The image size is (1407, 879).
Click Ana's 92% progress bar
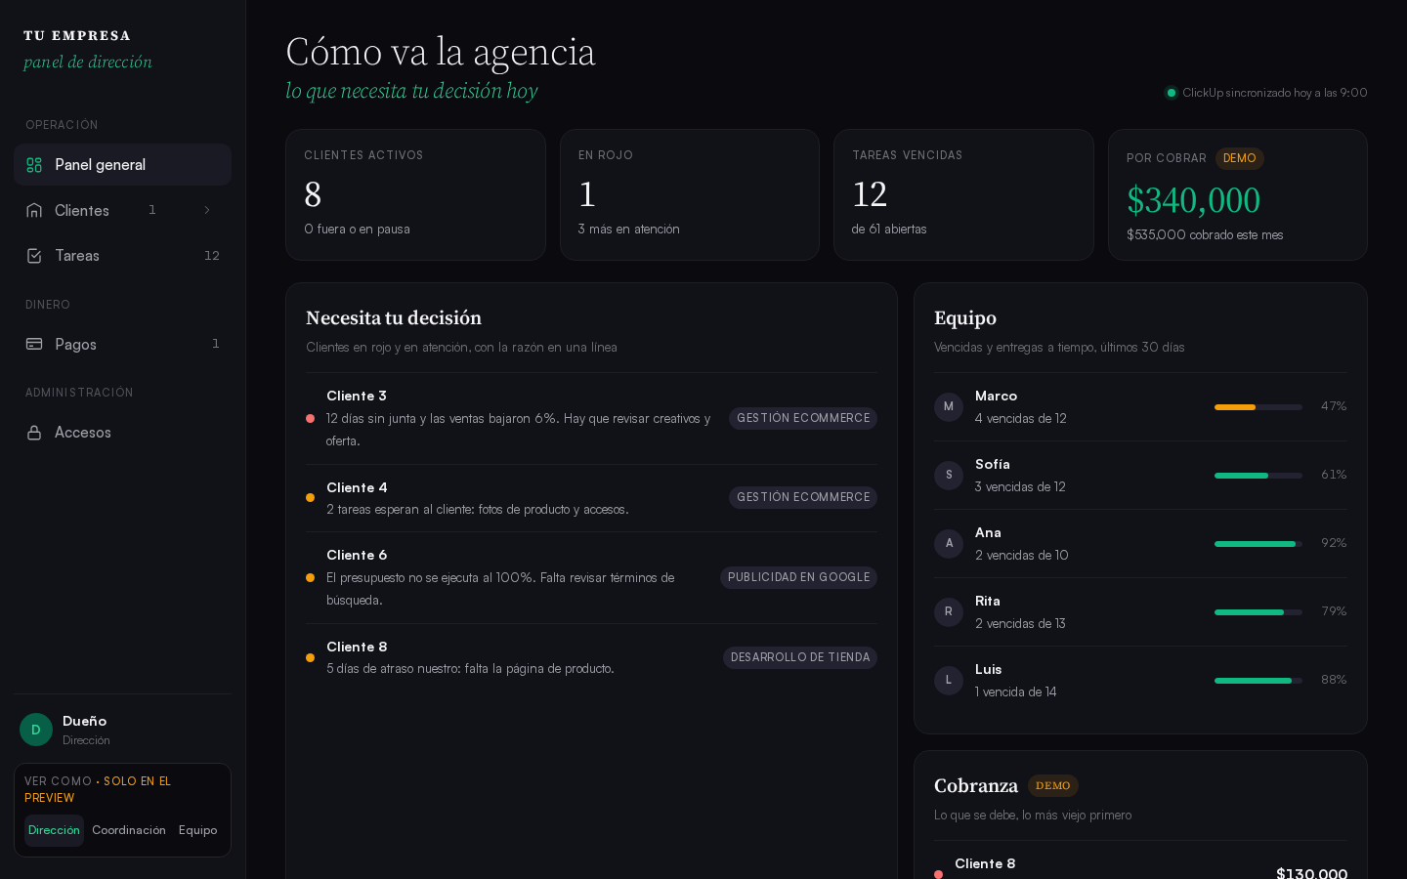tap(1258, 543)
